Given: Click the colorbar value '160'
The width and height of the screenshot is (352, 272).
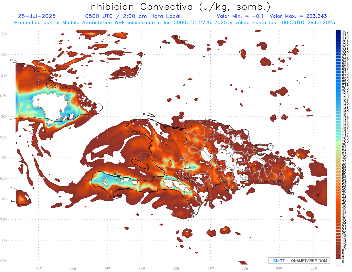Looking at the screenshot, I should 345,112.
